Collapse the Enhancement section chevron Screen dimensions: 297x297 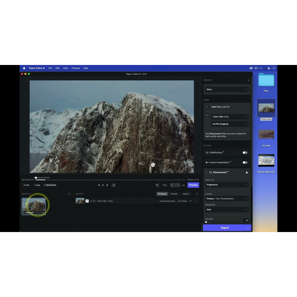point(206,172)
